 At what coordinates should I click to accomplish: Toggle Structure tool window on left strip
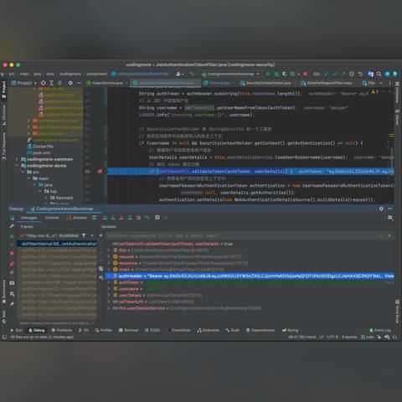(4, 115)
